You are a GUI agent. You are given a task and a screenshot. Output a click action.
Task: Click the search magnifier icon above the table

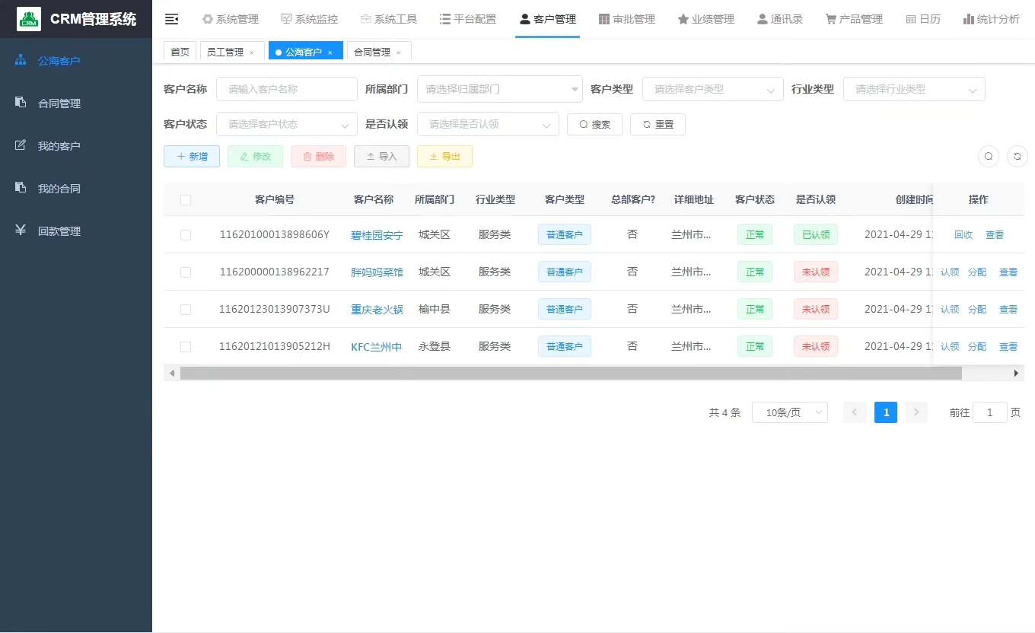(x=989, y=156)
